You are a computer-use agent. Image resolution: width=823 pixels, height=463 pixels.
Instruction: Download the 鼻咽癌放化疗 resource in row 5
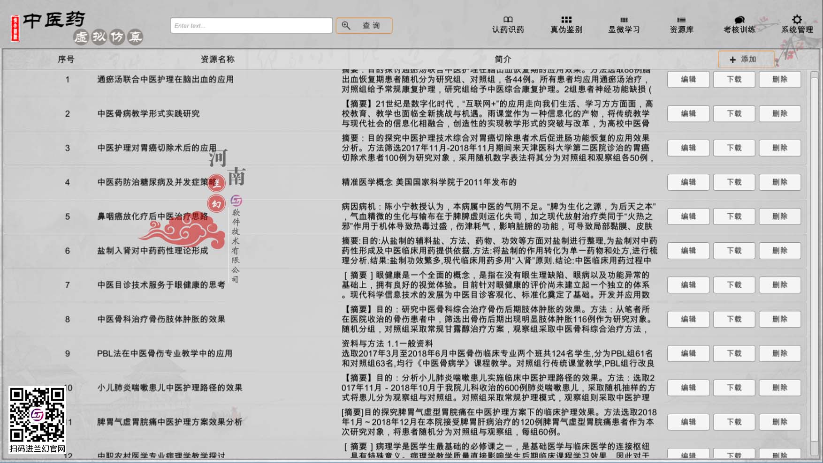click(x=734, y=216)
